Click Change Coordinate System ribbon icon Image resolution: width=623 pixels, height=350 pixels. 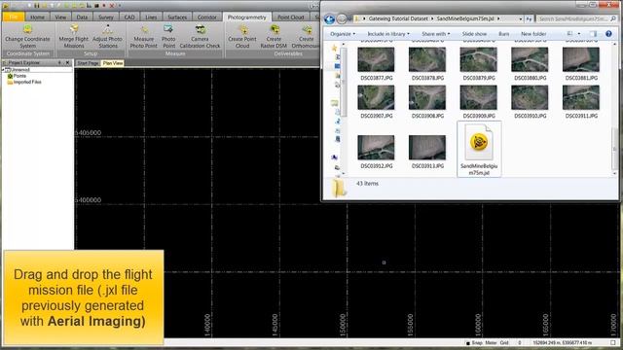click(27, 29)
